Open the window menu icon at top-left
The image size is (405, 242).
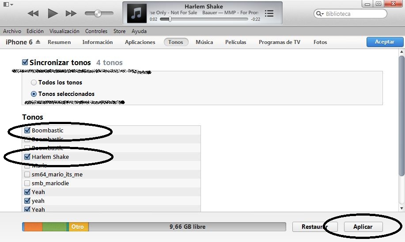(8, 4)
